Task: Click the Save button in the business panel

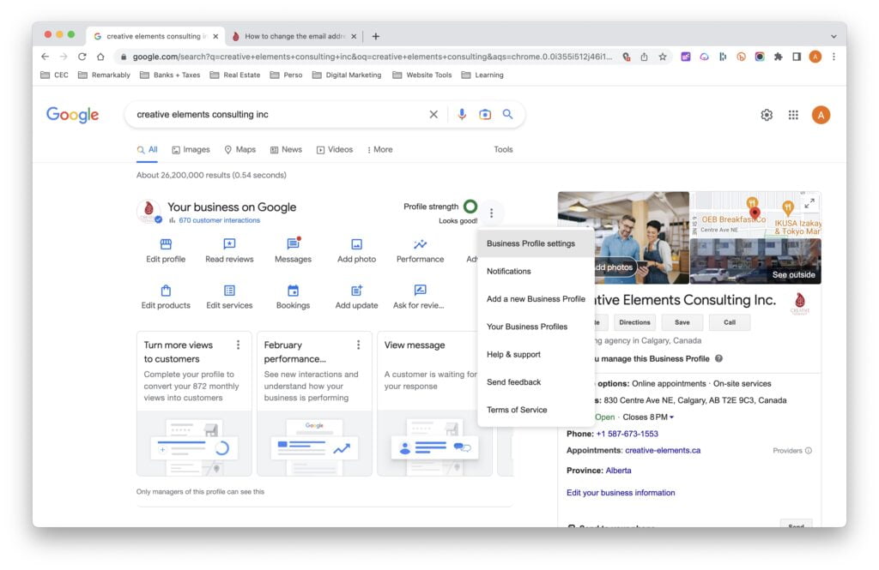Action: 682,322
